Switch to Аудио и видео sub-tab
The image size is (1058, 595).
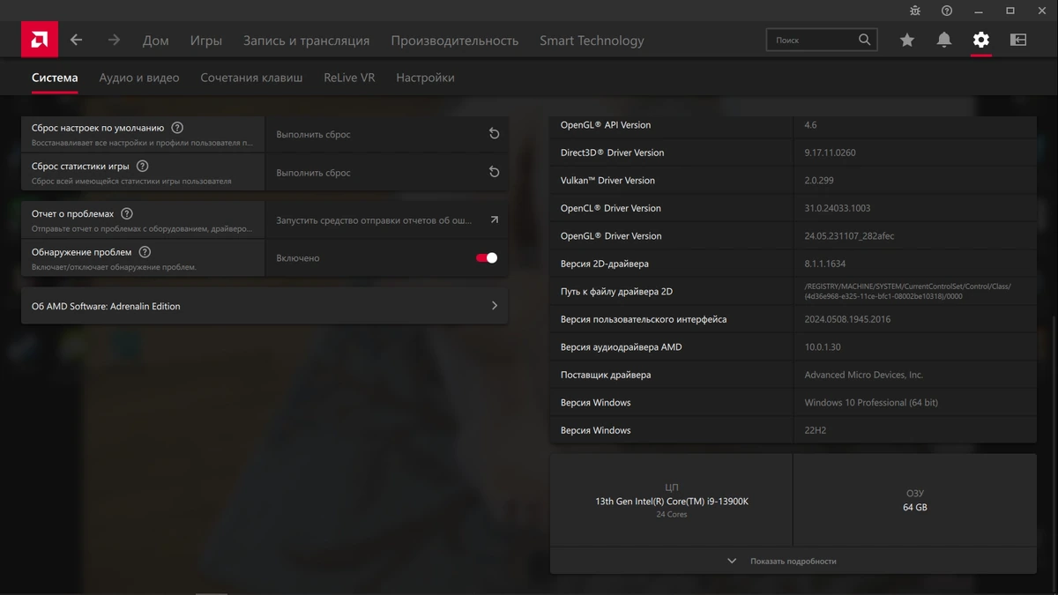click(139, 78)
